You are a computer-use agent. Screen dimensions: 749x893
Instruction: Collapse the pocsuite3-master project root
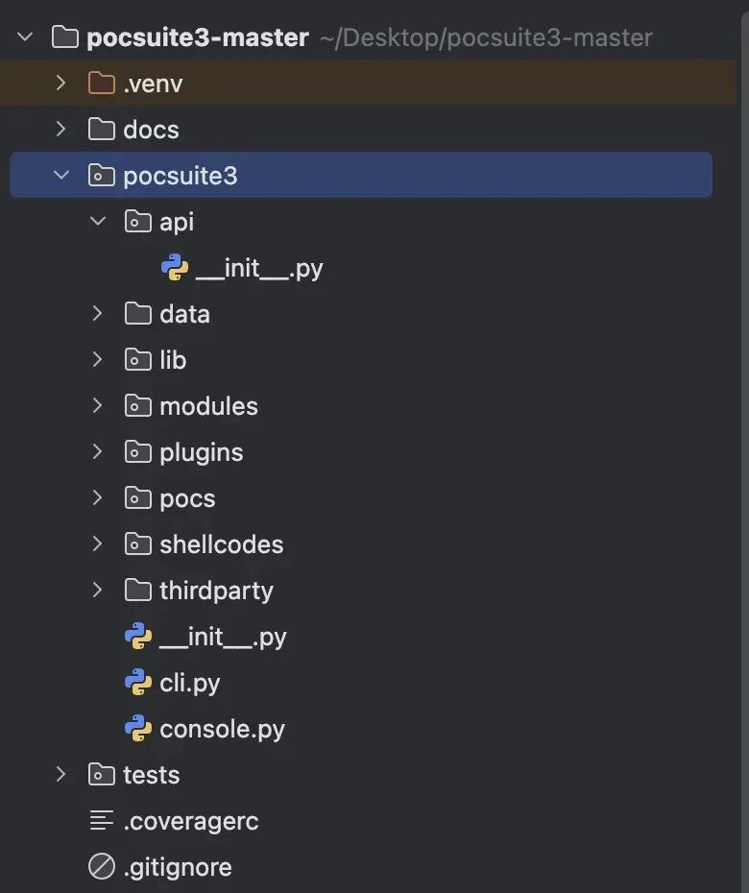pos(24,36)
